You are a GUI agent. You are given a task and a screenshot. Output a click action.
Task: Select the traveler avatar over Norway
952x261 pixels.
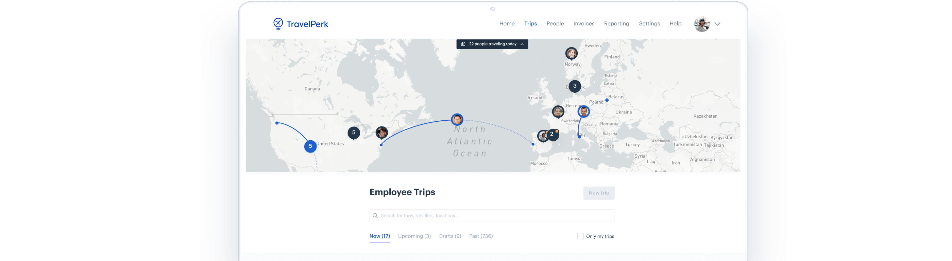pos(571,54)
